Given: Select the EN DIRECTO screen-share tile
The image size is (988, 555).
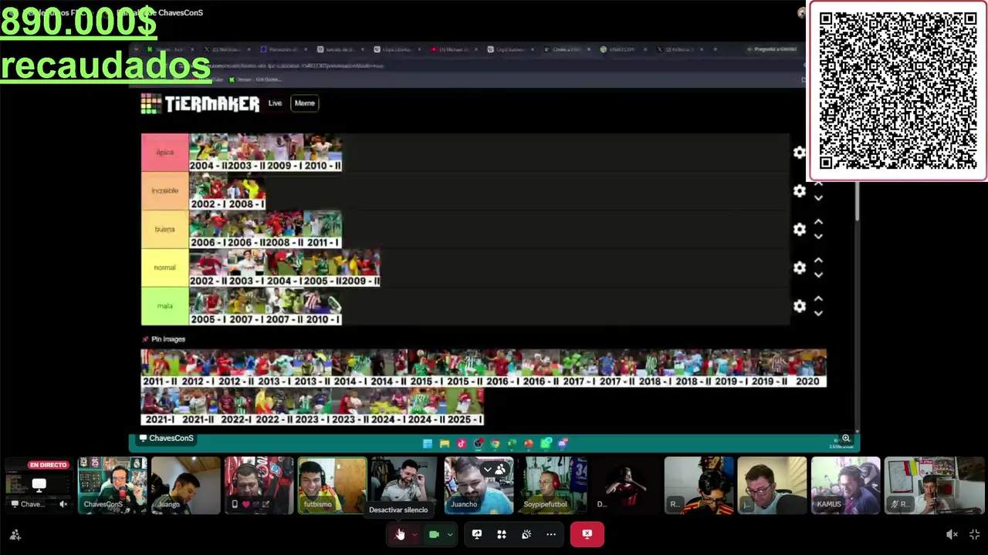Looking at the screenshot, I should pos(39,486).
